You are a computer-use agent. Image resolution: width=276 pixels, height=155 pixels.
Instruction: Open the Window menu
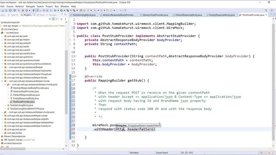coord(65,6)
